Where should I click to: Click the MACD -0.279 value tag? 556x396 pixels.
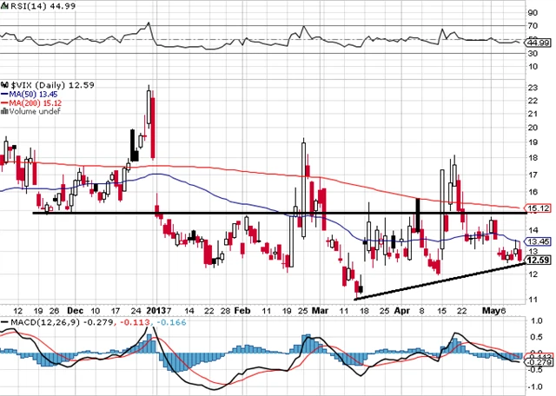click(x=538, y=361)
